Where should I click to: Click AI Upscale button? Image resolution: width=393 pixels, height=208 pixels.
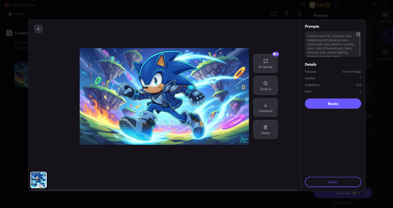click(265, 63)
